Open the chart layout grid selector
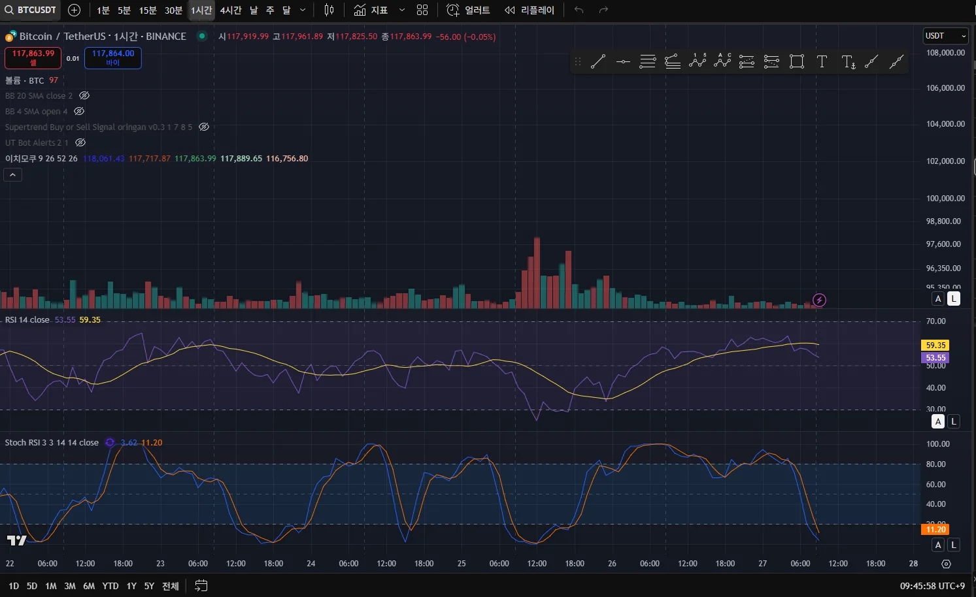The height and width of the screenshot is (597, 976). (x=422, y=10)
